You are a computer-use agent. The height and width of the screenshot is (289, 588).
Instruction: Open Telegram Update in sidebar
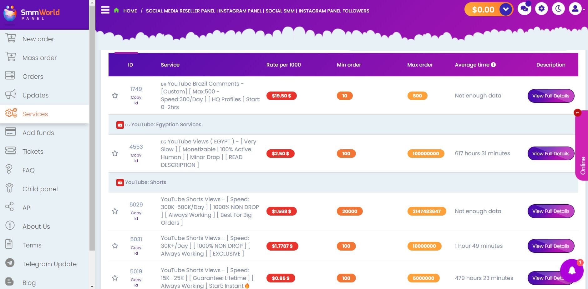click(49, 264)
